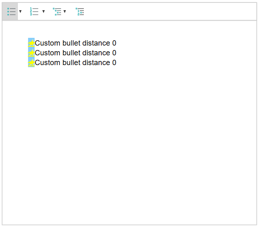The image size is (258, 227).
Task: Apply the numbered list button
Action: point(34,11)
